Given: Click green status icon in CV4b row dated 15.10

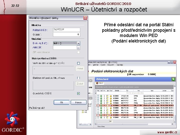Looking at the screenshot, I should pos(101,112).
